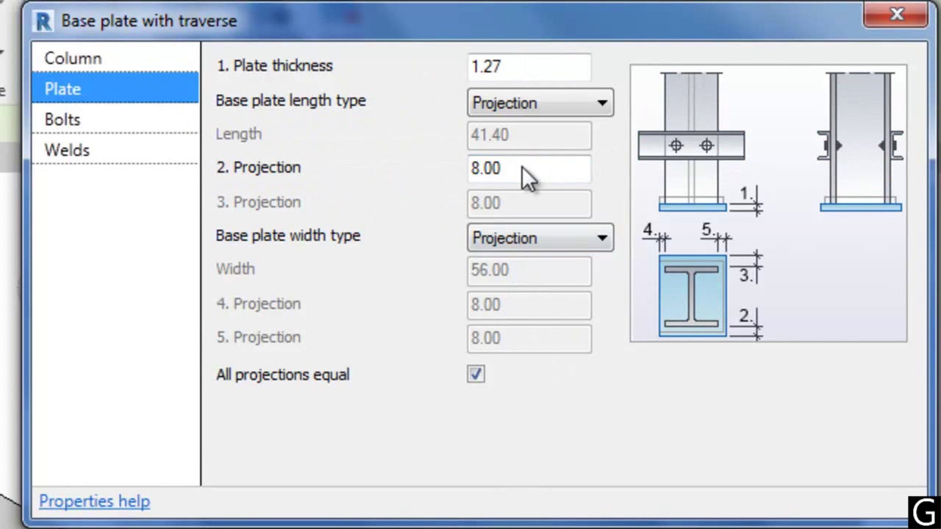Open the Properties help link

[95, 501]
